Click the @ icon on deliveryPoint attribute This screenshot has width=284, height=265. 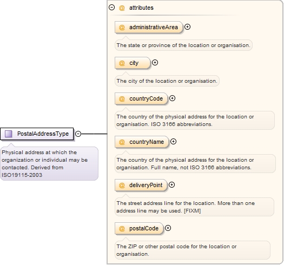tap(122, 186)
